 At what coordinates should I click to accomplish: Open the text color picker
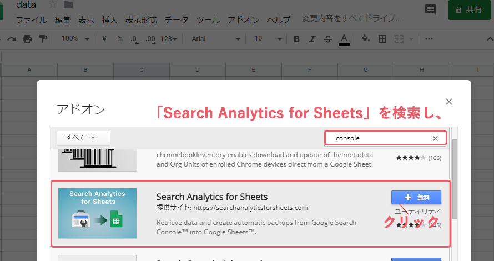click(x=344, y=39)
